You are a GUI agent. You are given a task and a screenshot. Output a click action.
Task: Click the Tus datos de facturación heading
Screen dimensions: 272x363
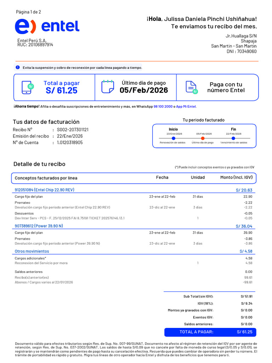pos(46,122)
